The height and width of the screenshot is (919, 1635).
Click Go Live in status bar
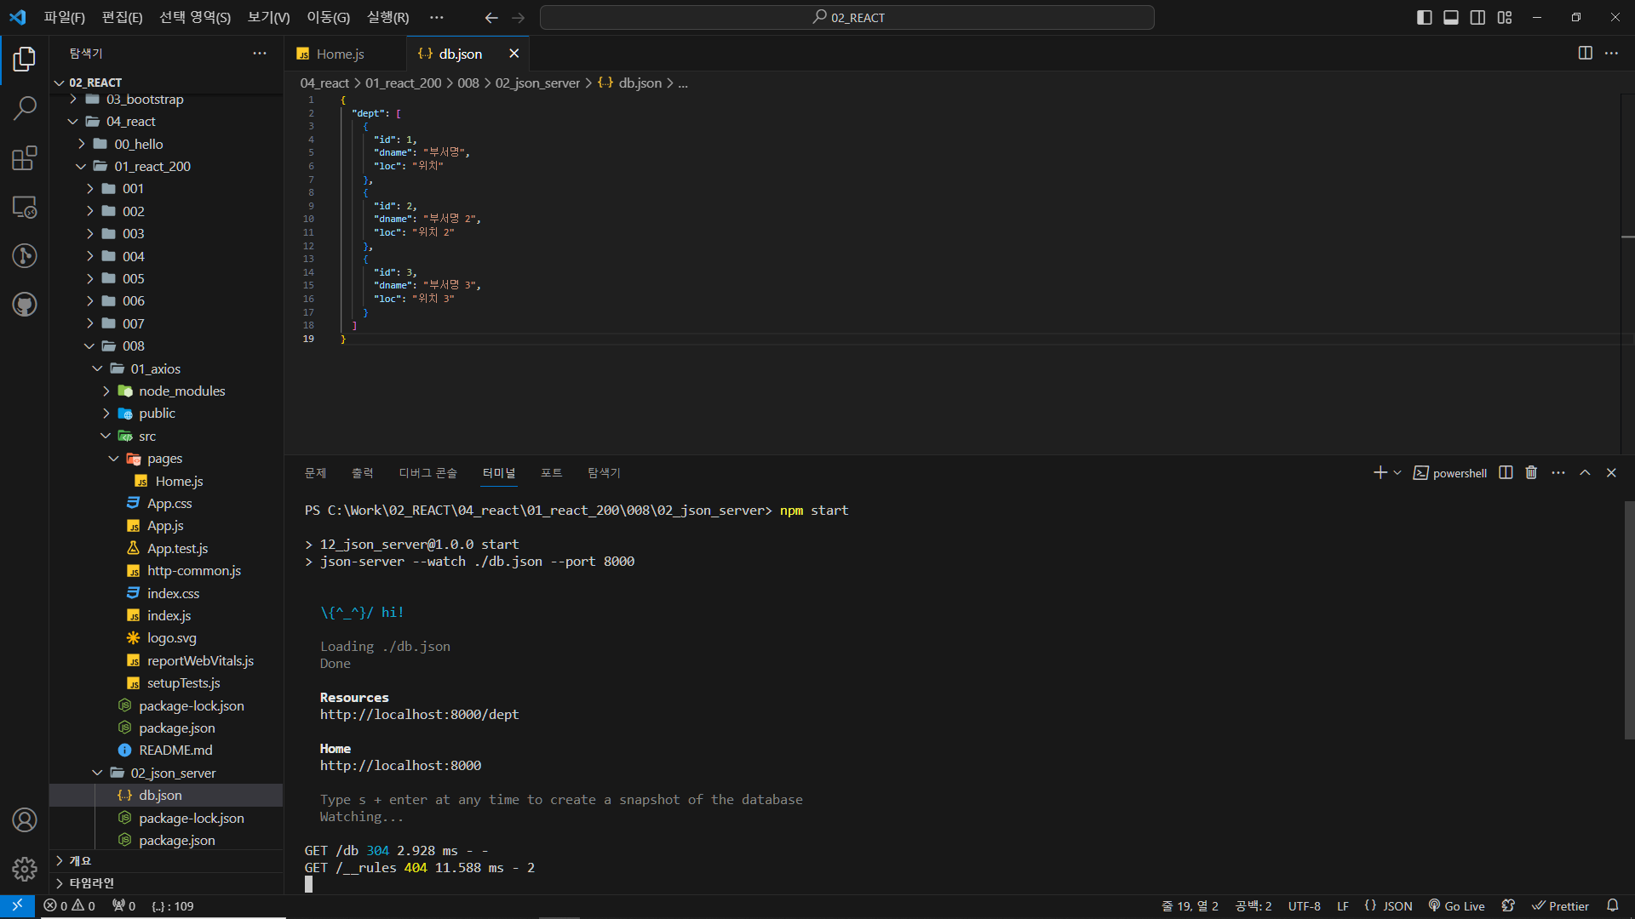[1457, 906]
